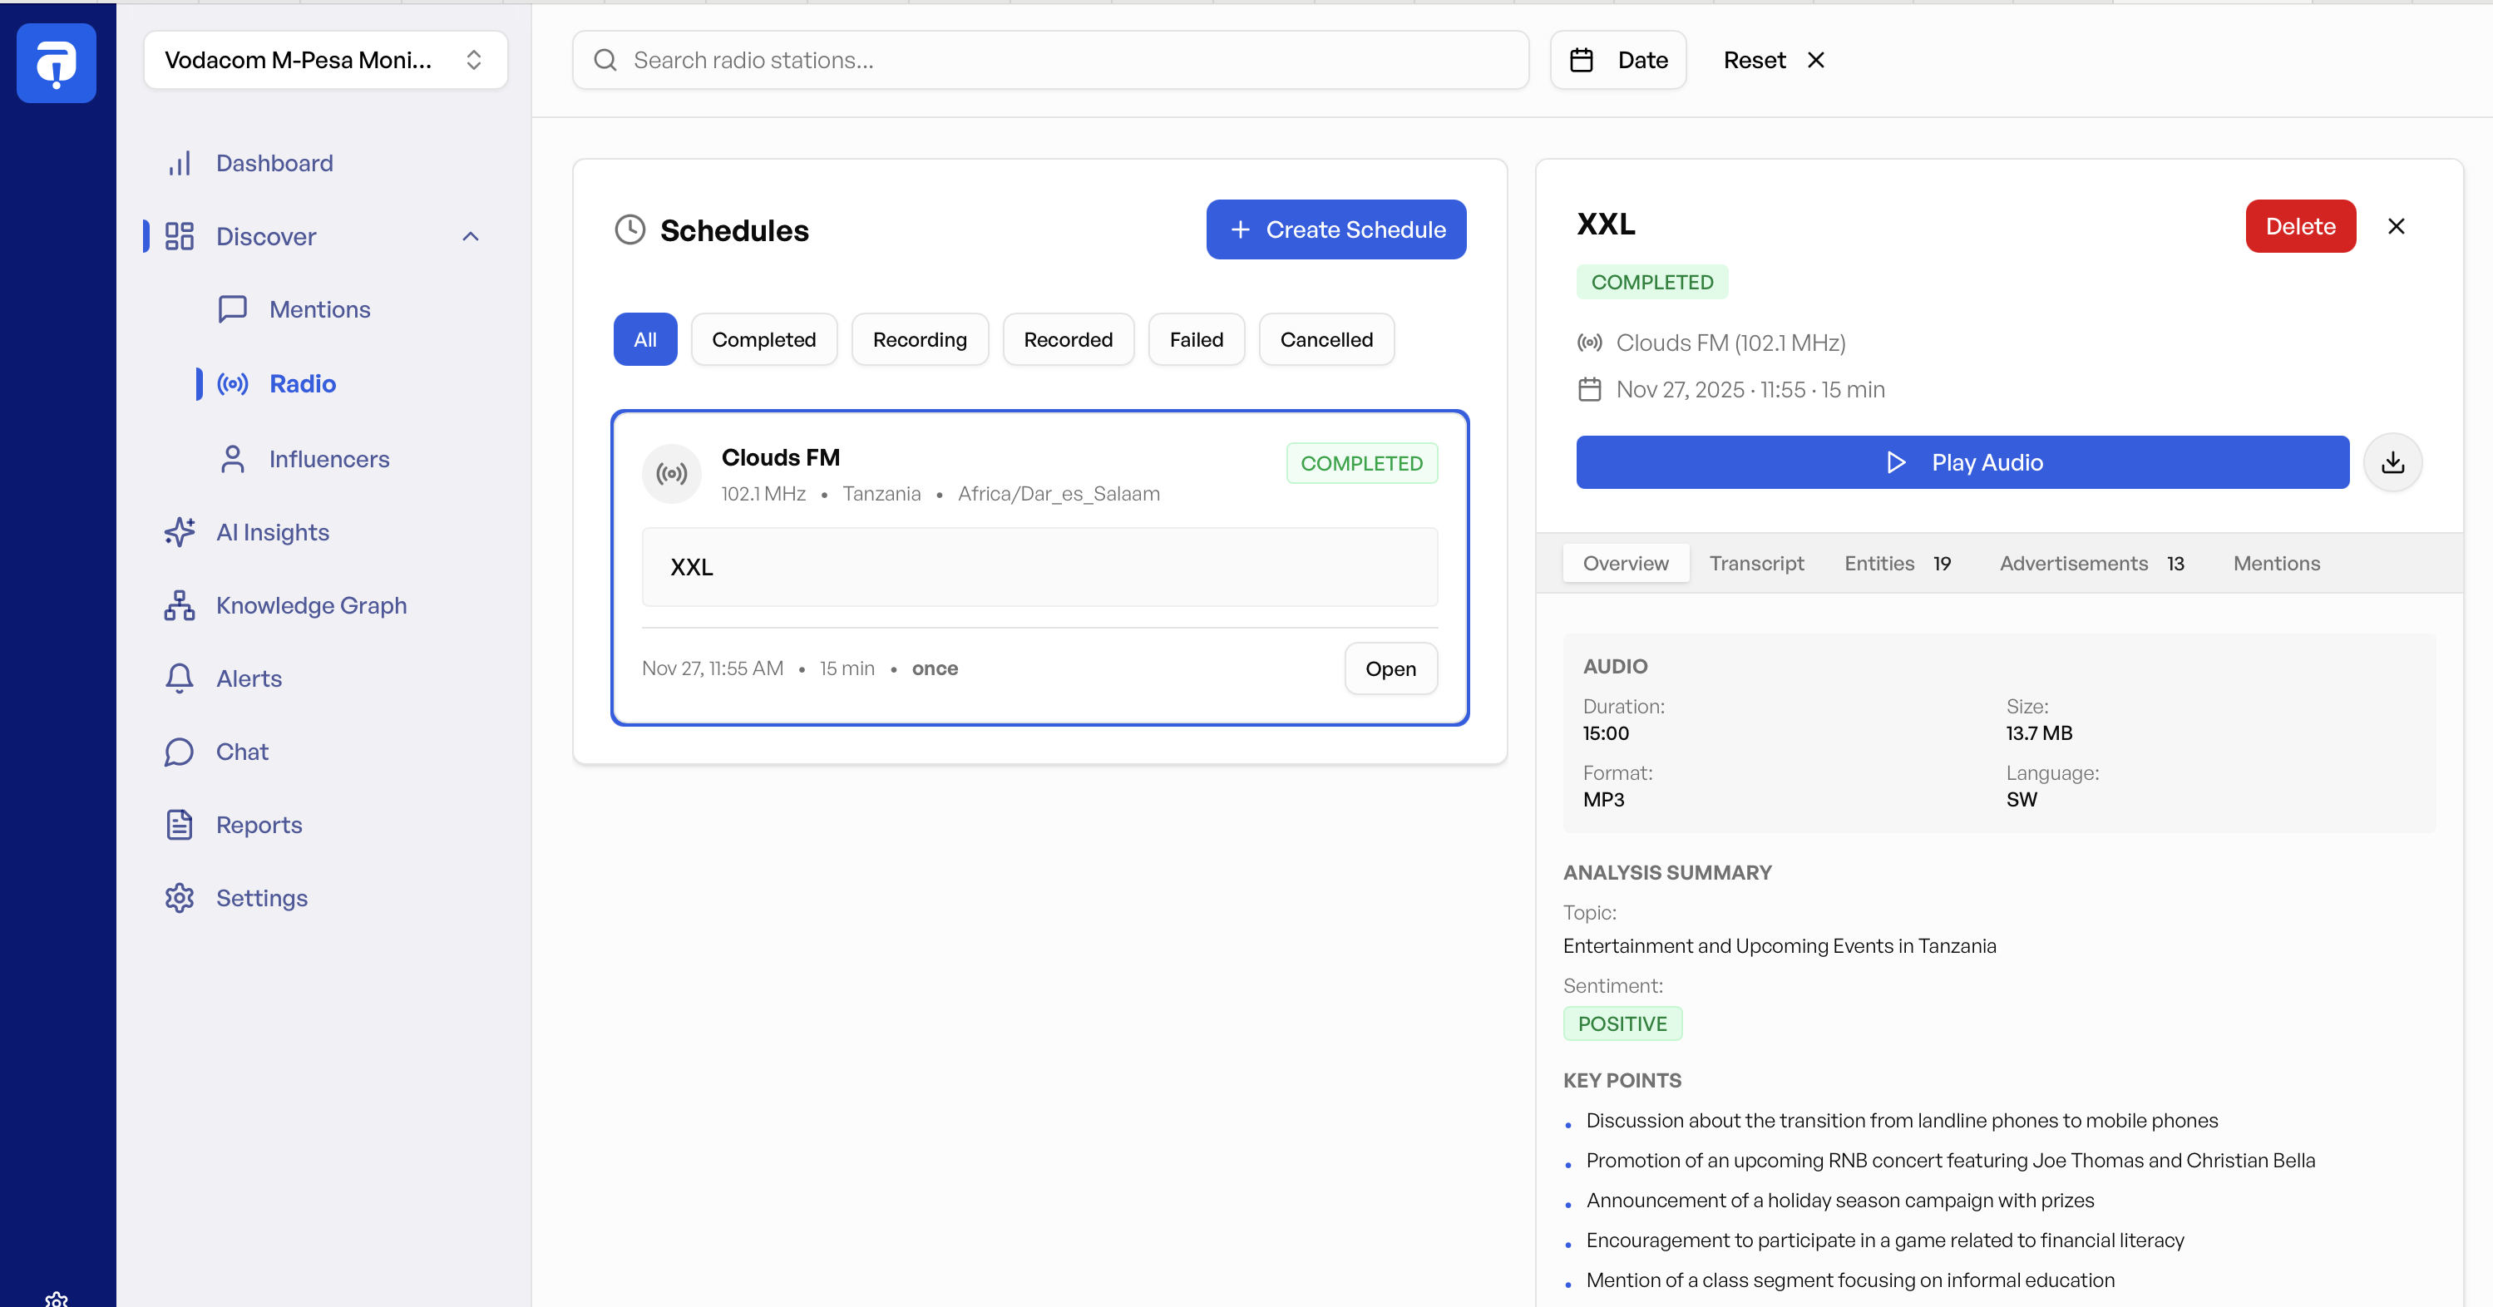Open Mentions from the Discover menu
Screen dimensions: 2493x1307
[319, 308]
